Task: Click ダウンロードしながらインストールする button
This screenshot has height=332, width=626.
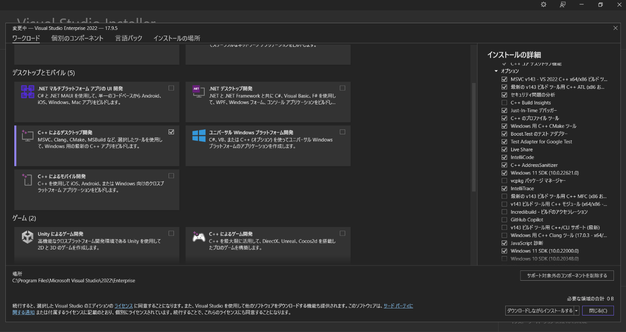Action: [x=540, y=311]
